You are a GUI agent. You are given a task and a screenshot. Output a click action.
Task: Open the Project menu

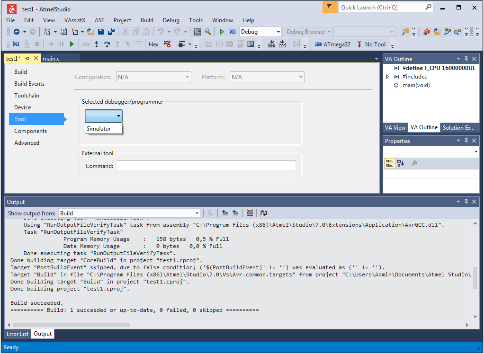[122, 20]
